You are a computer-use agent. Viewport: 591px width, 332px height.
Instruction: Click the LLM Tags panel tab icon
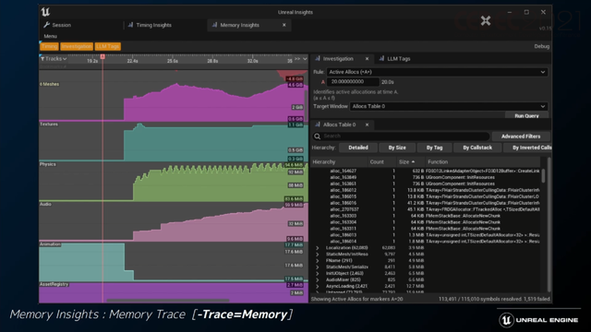point(381,59)
